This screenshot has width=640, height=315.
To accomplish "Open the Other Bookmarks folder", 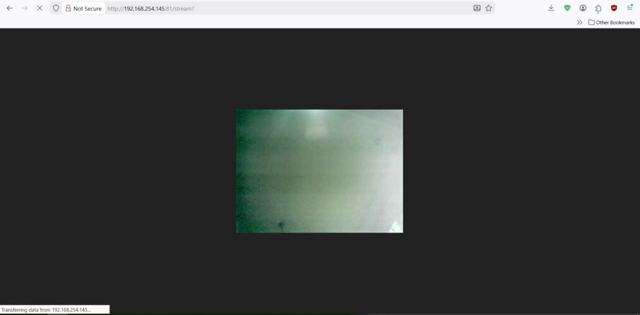I will (611, 22).
